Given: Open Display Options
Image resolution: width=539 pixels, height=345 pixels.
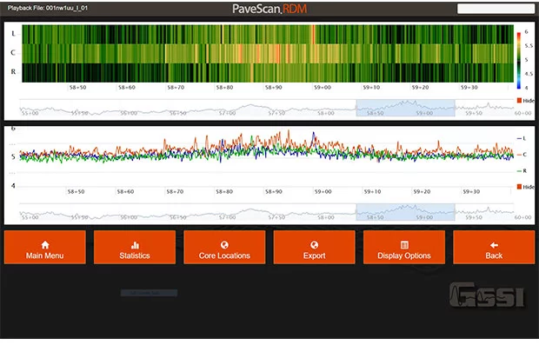Looking at the screenshot, I should (404, 247).
